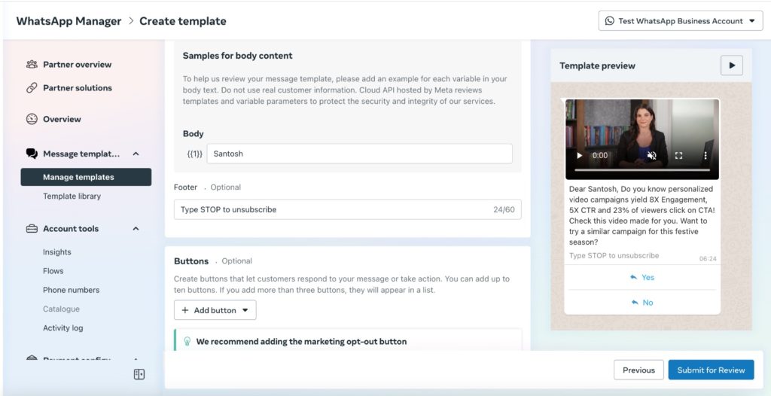Play the template preview with the play button
The height and width of the screenshot is (396, 771).
click(732, 65)
